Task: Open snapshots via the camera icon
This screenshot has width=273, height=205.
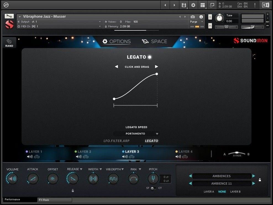Action: [193, 17]
